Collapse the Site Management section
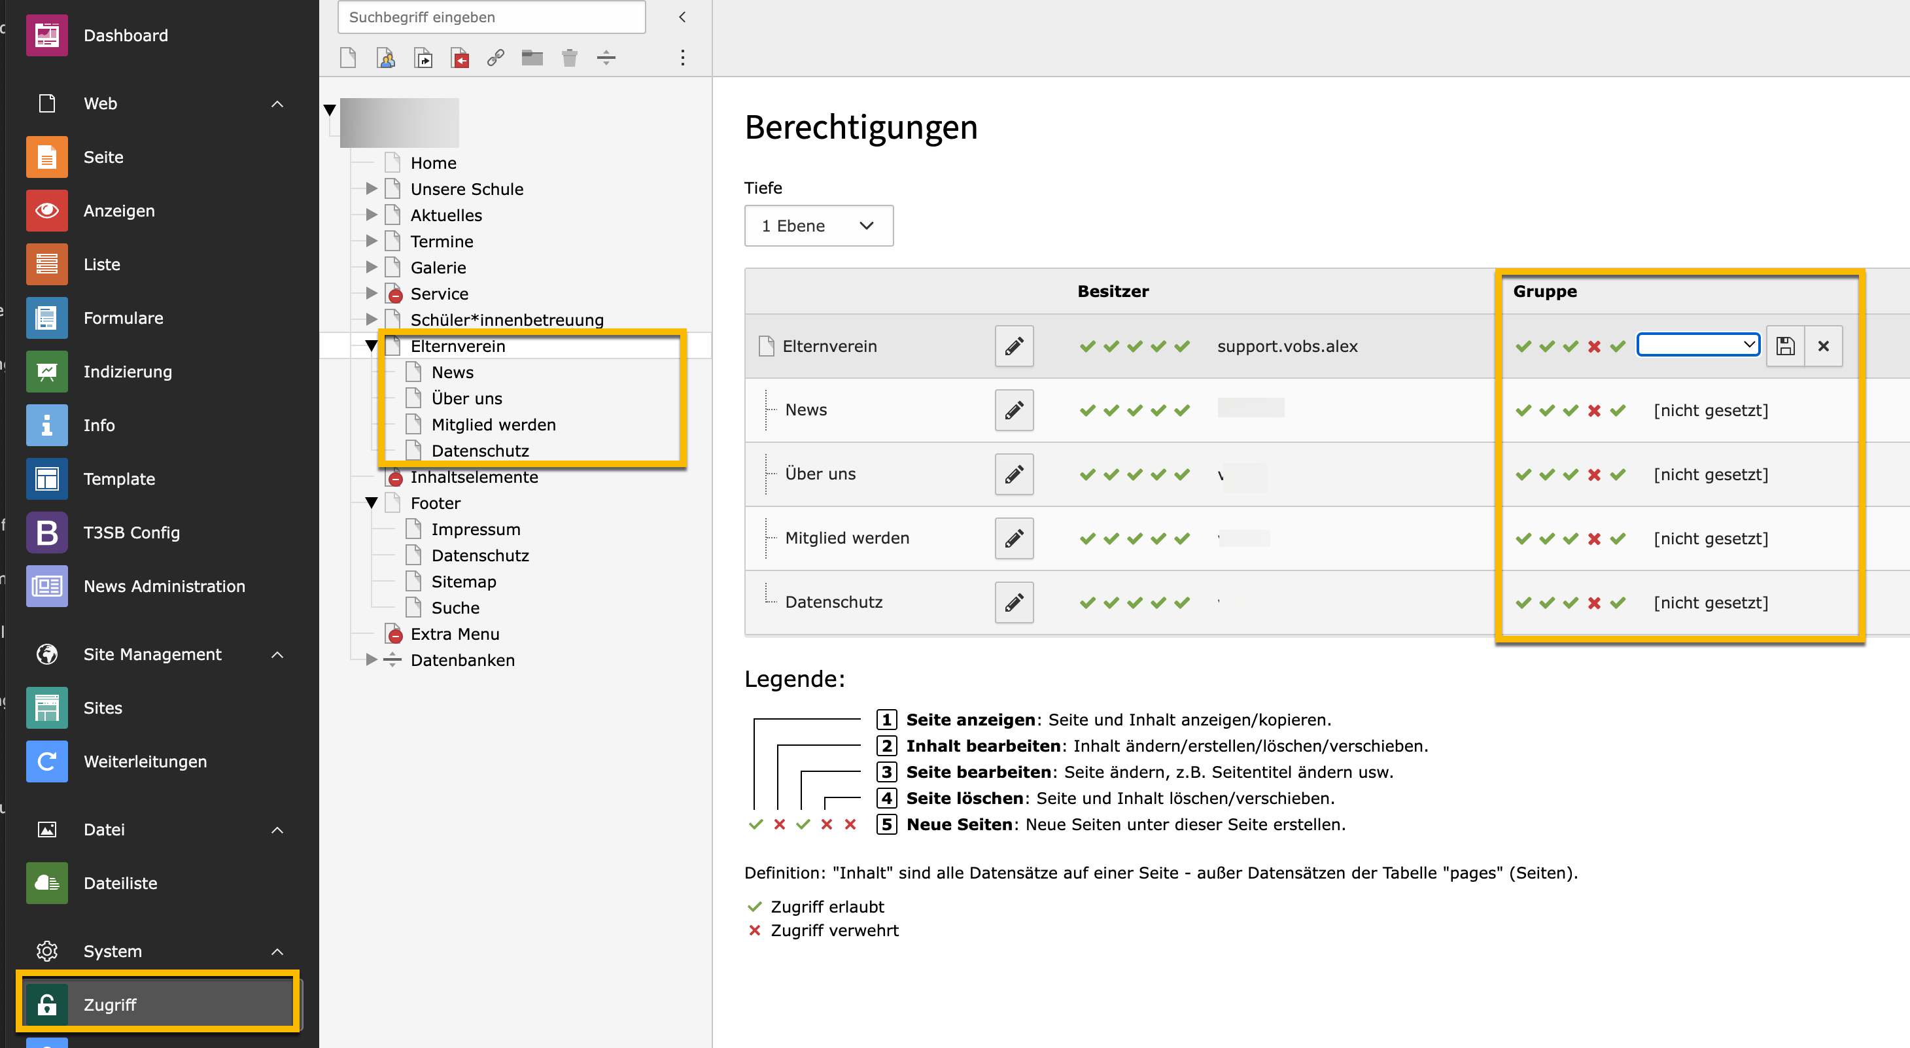Viewport: 1910px width, 1048px height. 277,654
